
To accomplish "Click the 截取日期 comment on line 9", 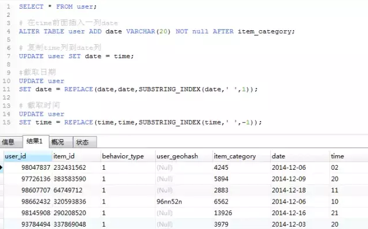I will [x=38, y=72].
